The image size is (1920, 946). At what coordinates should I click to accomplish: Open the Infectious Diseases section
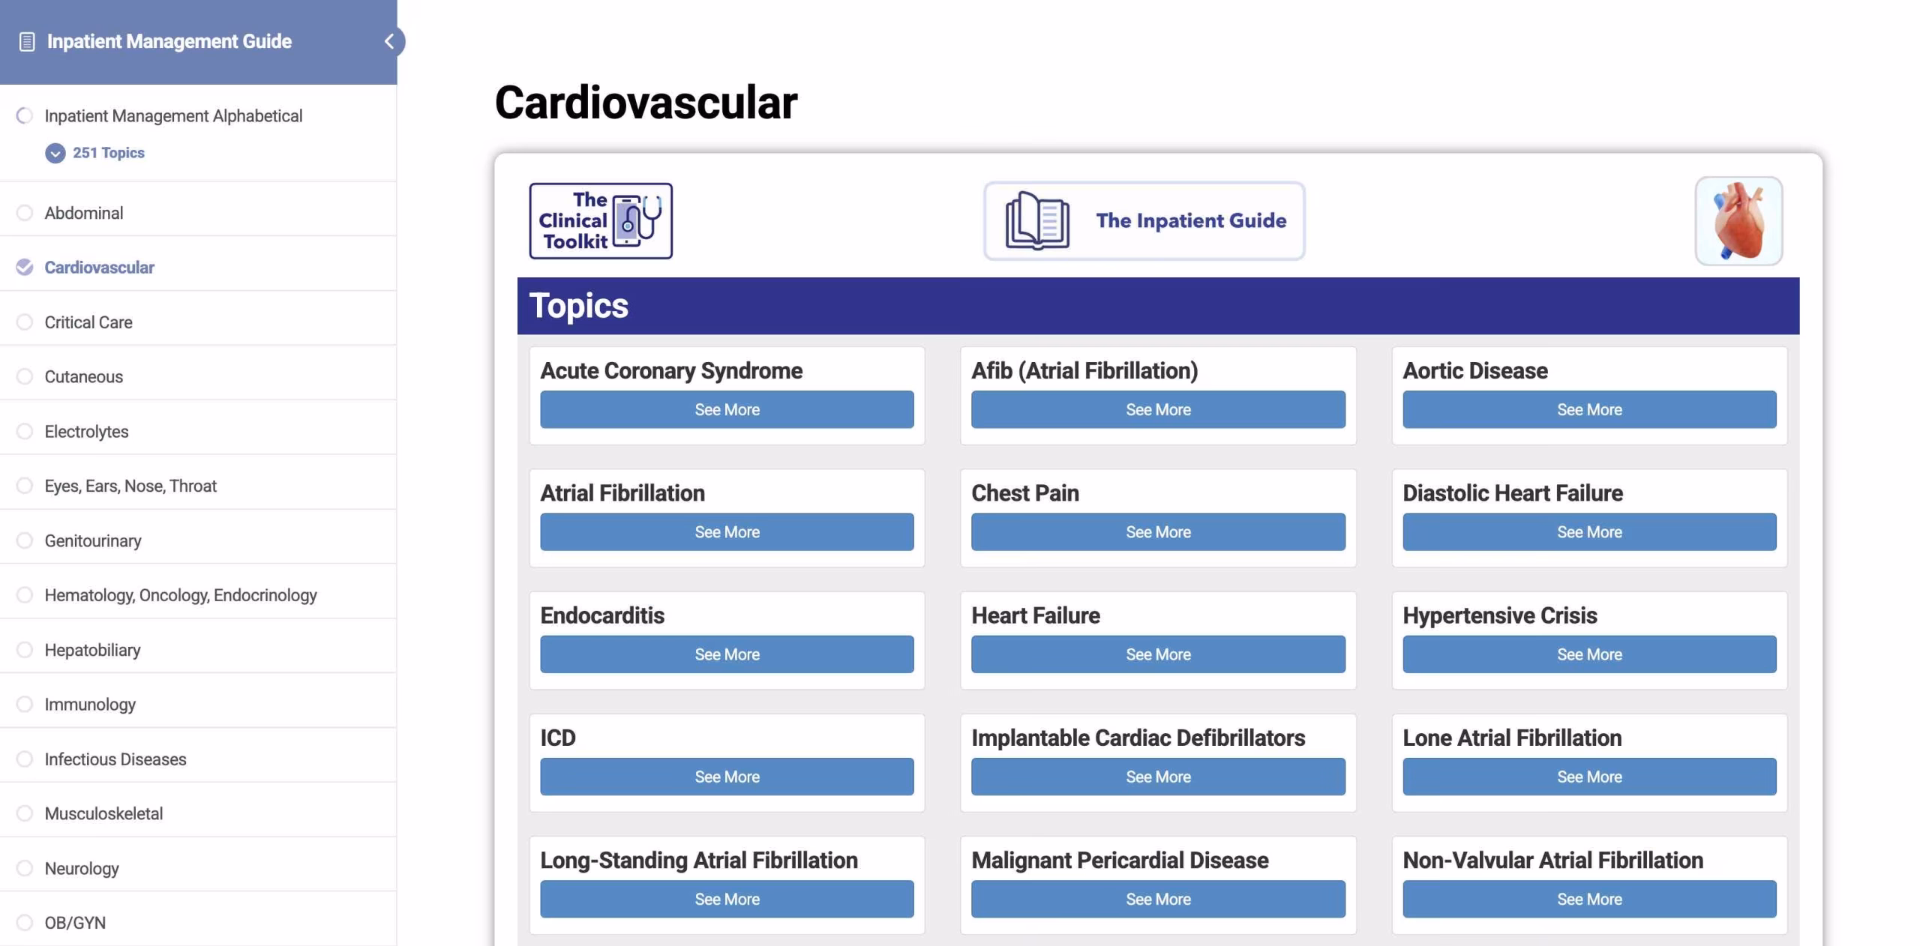click(115, 759)
